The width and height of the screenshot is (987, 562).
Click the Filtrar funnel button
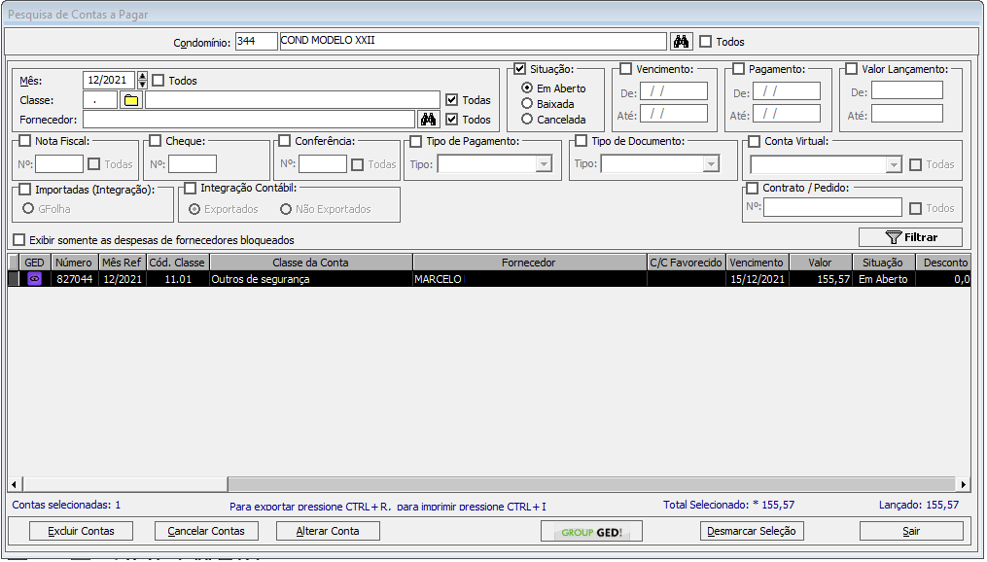[x=910, y=237]
